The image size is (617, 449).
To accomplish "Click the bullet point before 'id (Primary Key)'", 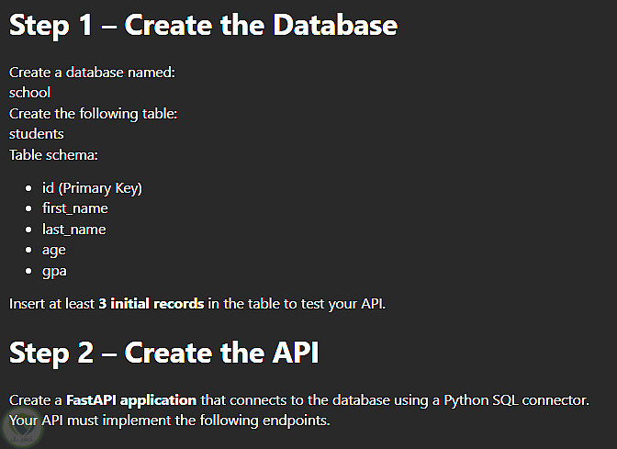I will click(x=30, y=188).
